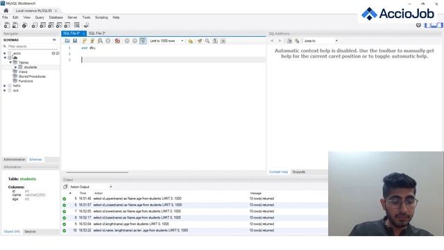
Task: Toggle the left sidebar panel visibility
Action: click(x=427, y=25)
